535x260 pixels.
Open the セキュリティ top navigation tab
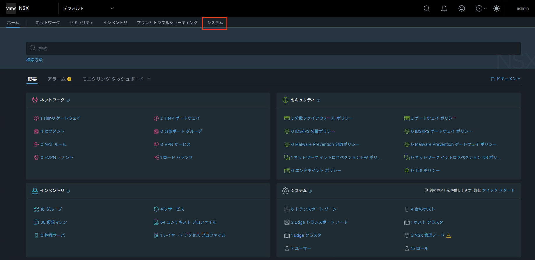tap(81, 23)
